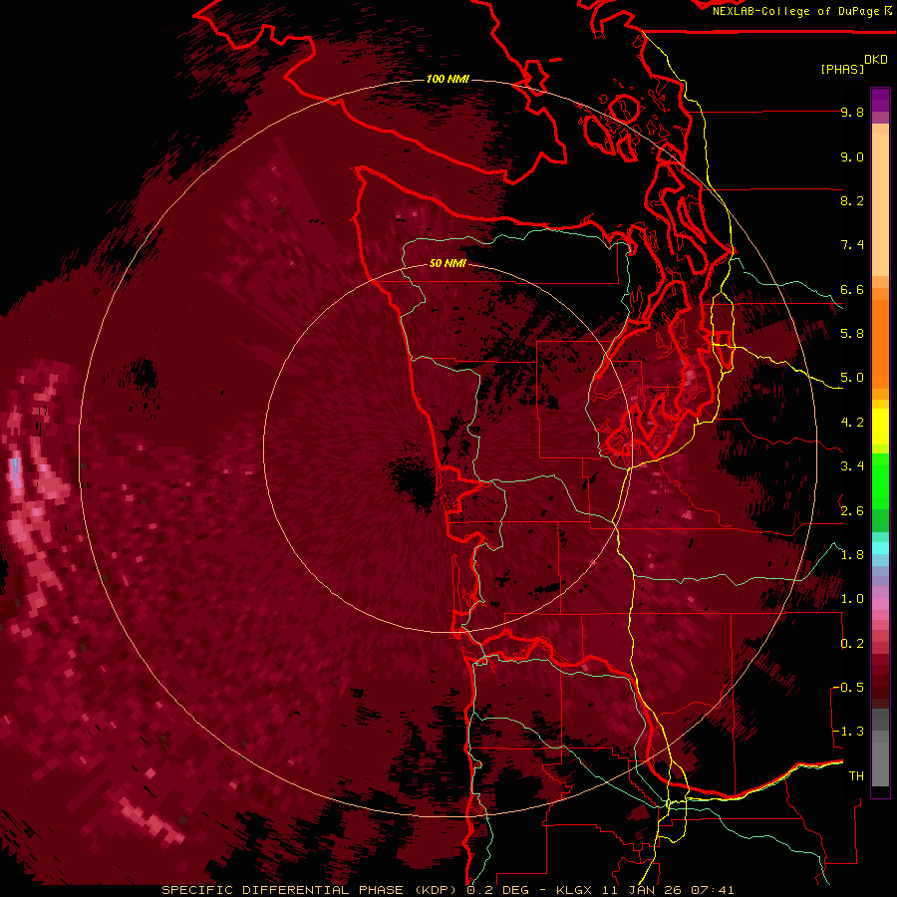Click the NEXLAB-College of DuPage label
The width and height of the screenshot is (897, 897).
point(795,11)
